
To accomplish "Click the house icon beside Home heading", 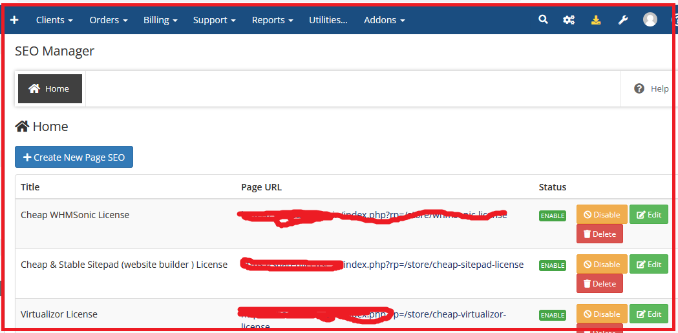I will [22, 126].
